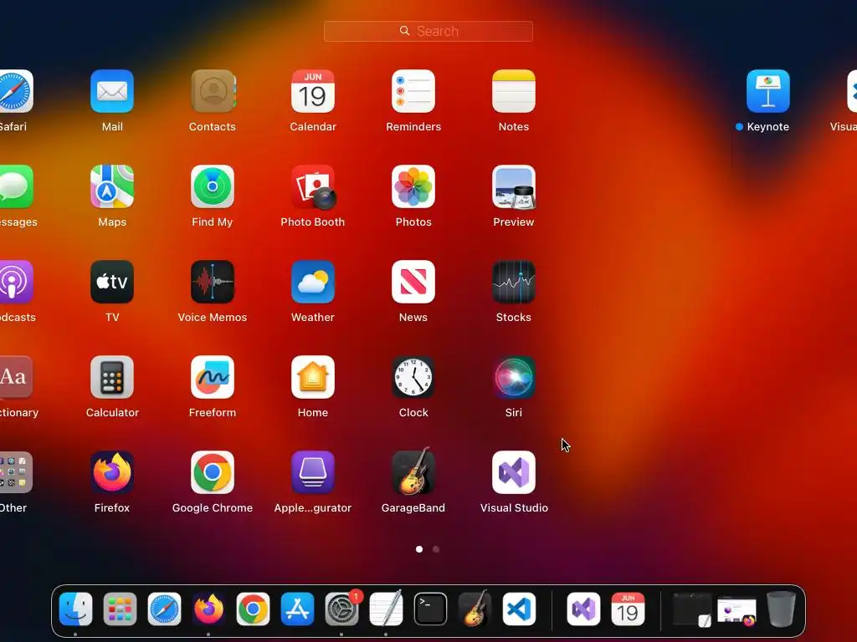Open Photo Booth
This screenshot has width=857, height=642.
pos(313,187)
